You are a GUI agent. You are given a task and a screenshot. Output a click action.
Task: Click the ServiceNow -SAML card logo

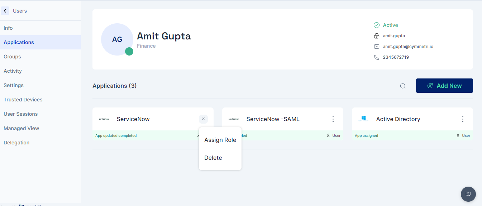point(233,119)
